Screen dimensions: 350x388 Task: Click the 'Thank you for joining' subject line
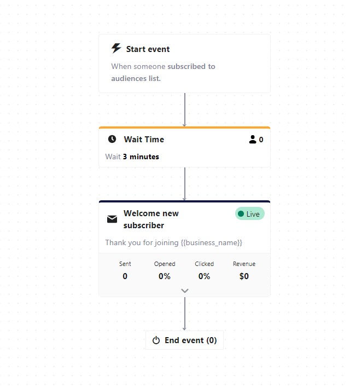pyautogui.click(x=173, y=242)
